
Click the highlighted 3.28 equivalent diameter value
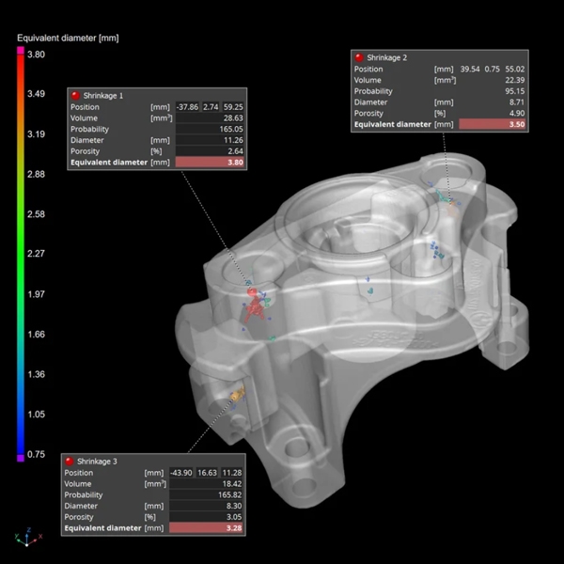tap(205, 529)
